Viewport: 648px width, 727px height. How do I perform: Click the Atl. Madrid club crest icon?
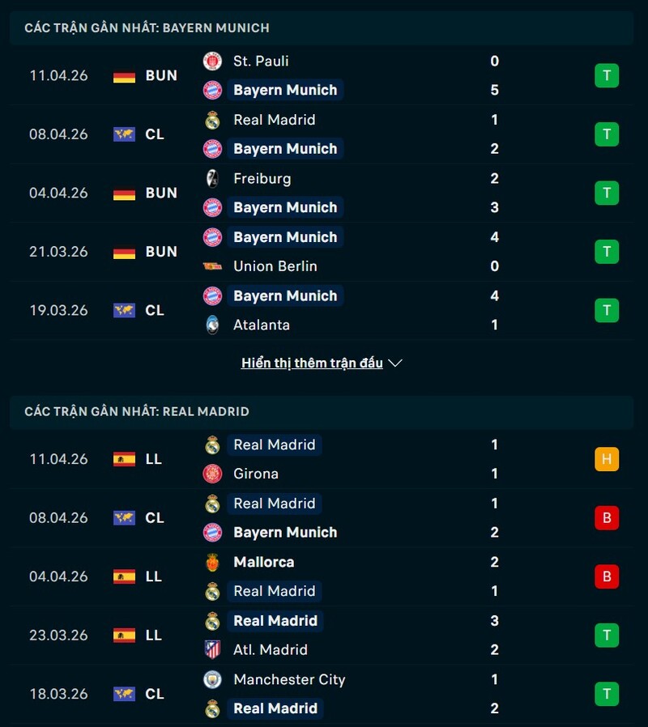(x=212, y=650)
